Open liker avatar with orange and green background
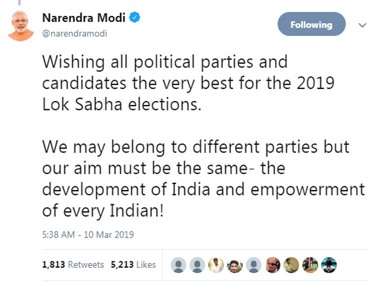Image resolution: width=386 pixels, height=285 pixels. point(309,265)
